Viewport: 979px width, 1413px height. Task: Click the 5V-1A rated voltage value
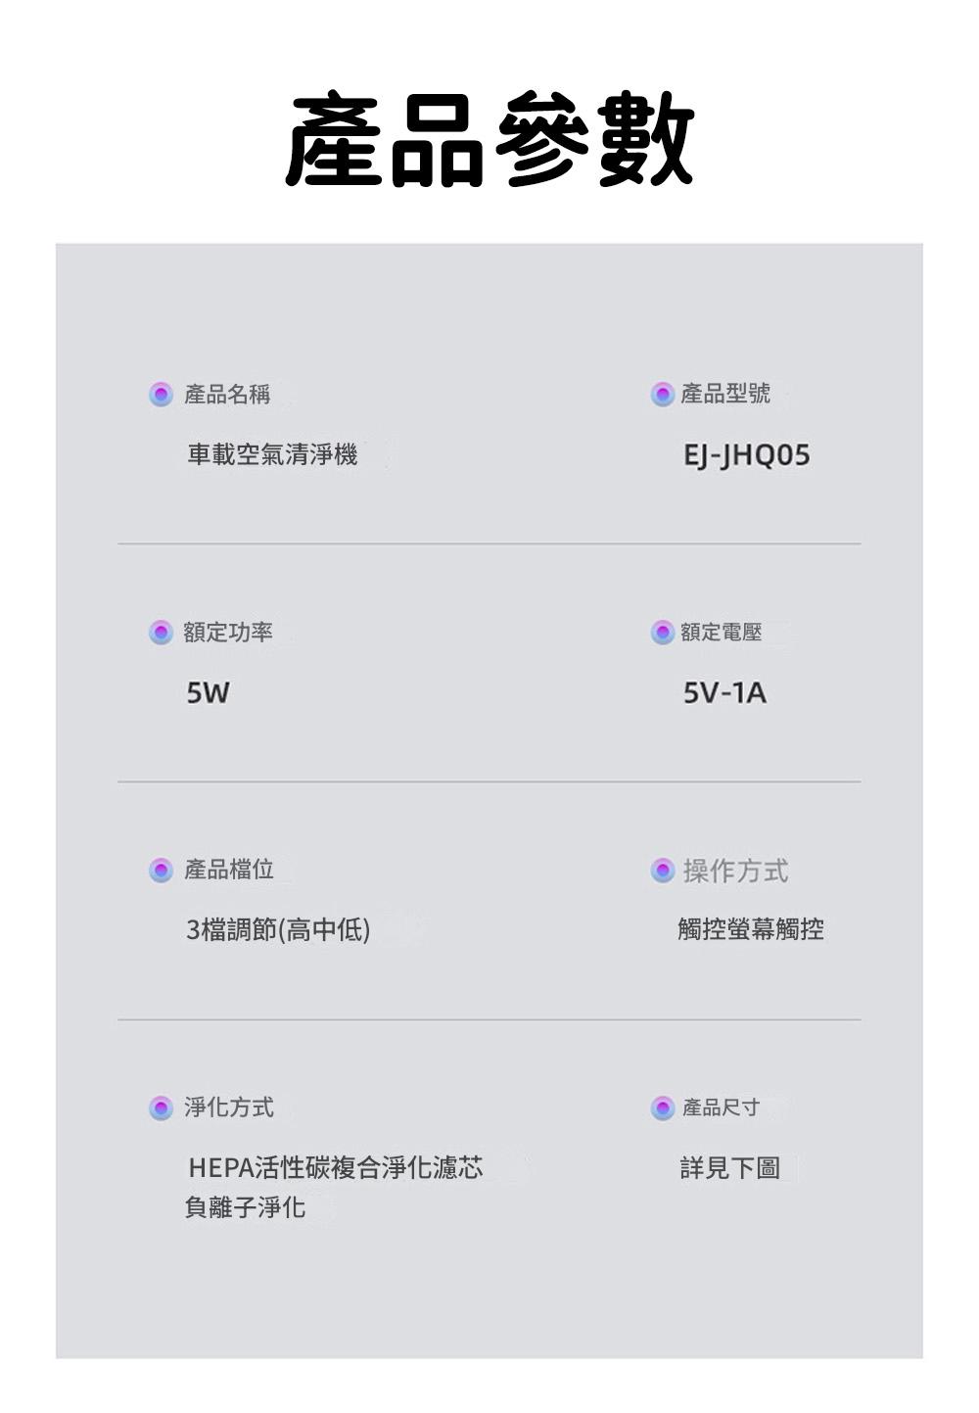[724, 693]
